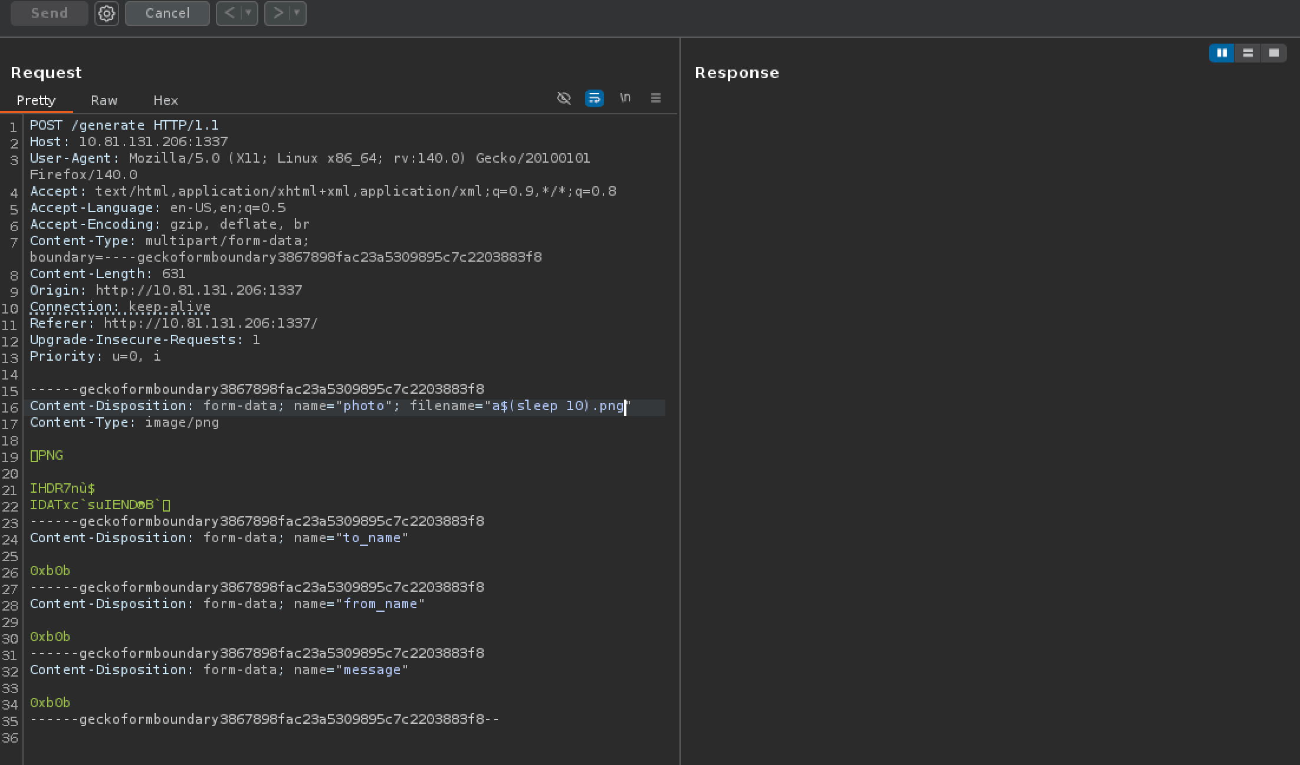
Task: Switch to the Hex tab
Action: coord(166,100)
